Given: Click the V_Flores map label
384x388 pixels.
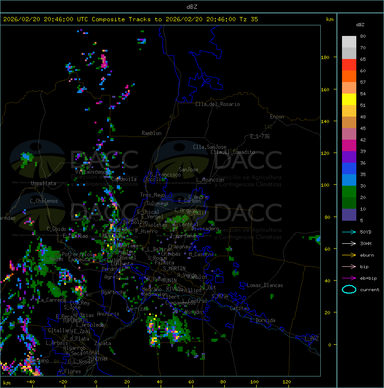Looking at the screenshot, I should [70, 372].
